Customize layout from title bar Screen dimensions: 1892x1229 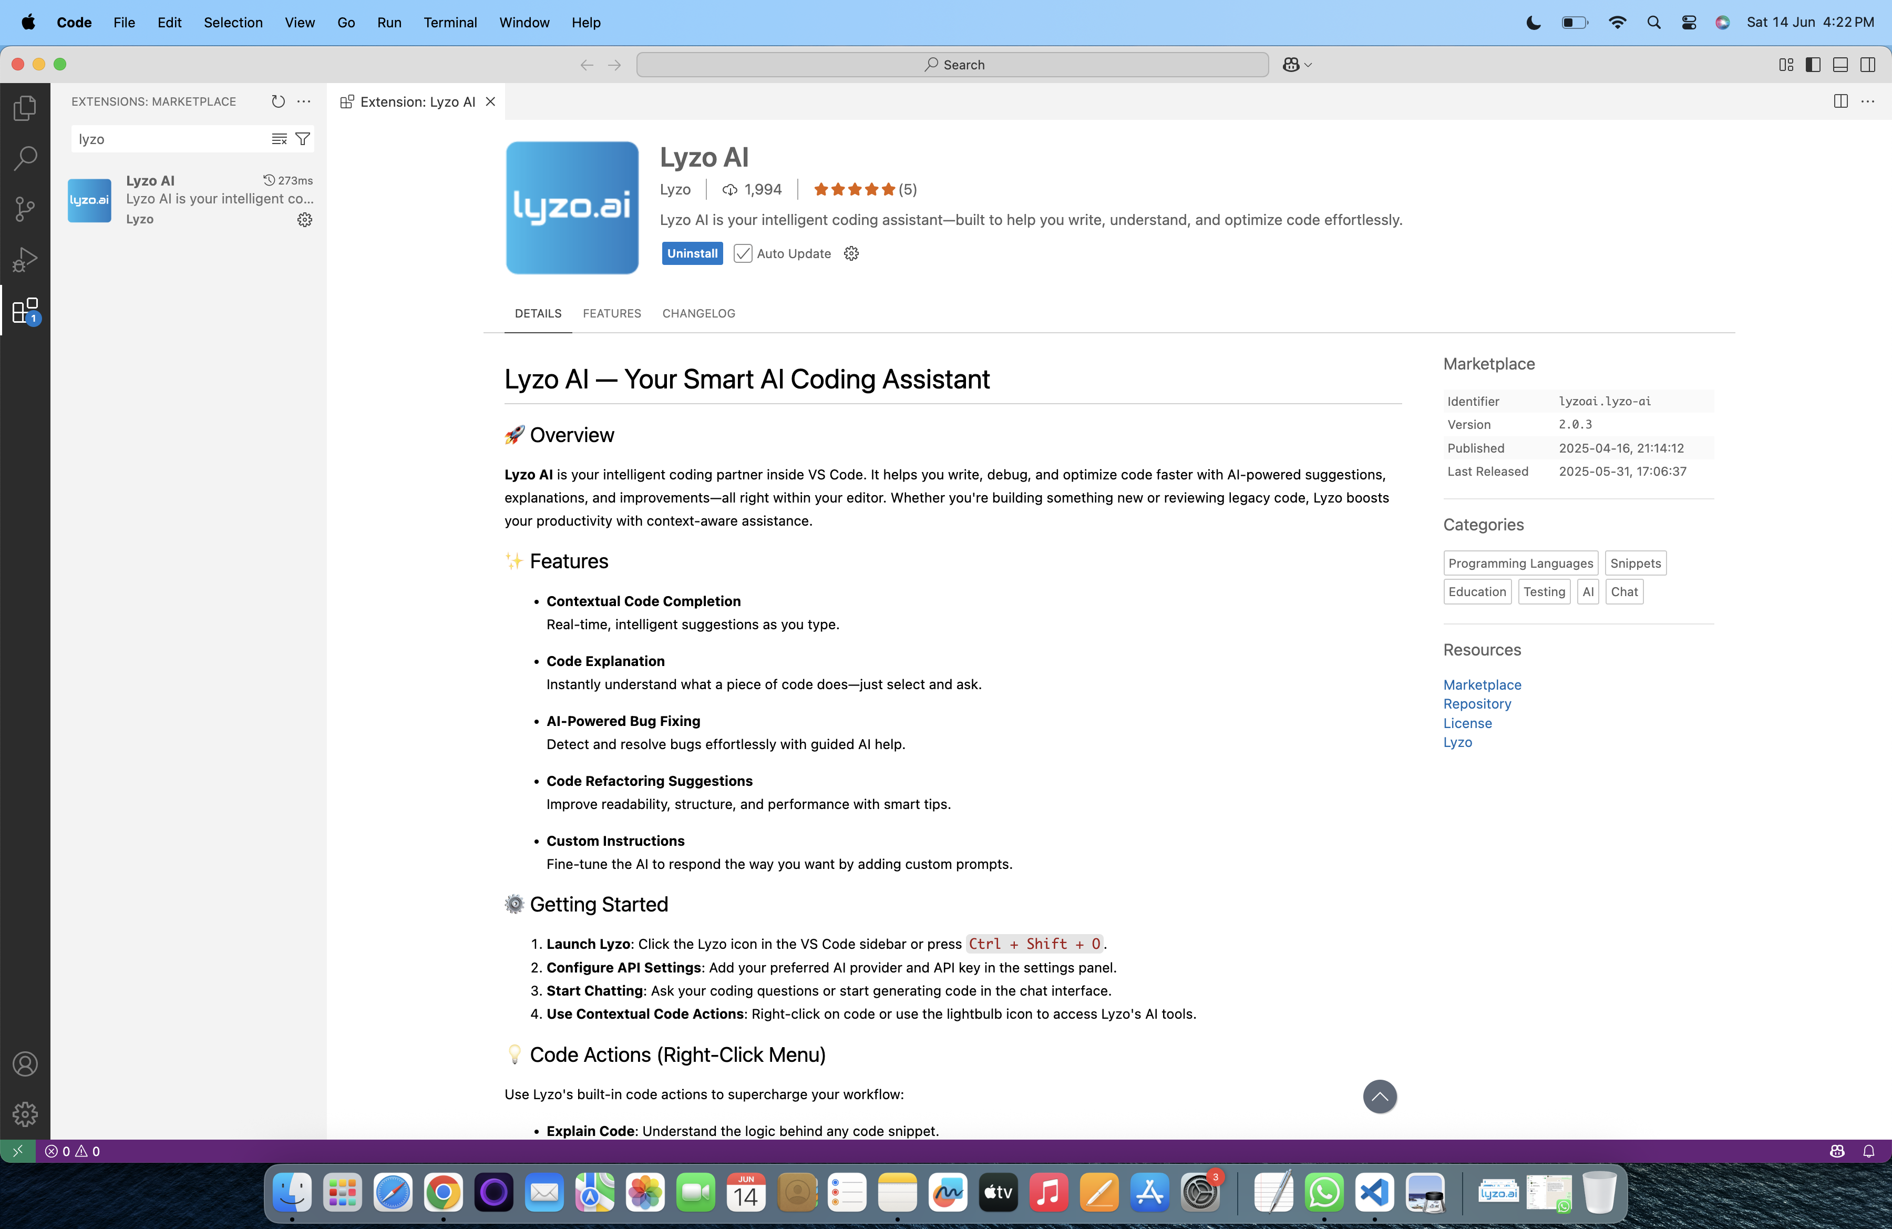1786,64
